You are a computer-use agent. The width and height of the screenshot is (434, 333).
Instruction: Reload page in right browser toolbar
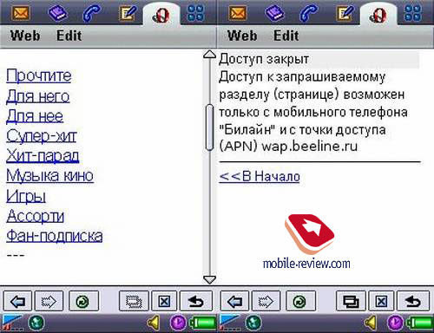click(x=300, y=301)
